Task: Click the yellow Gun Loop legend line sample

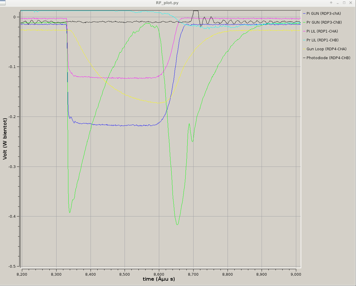Action: [x=304, y=49]
